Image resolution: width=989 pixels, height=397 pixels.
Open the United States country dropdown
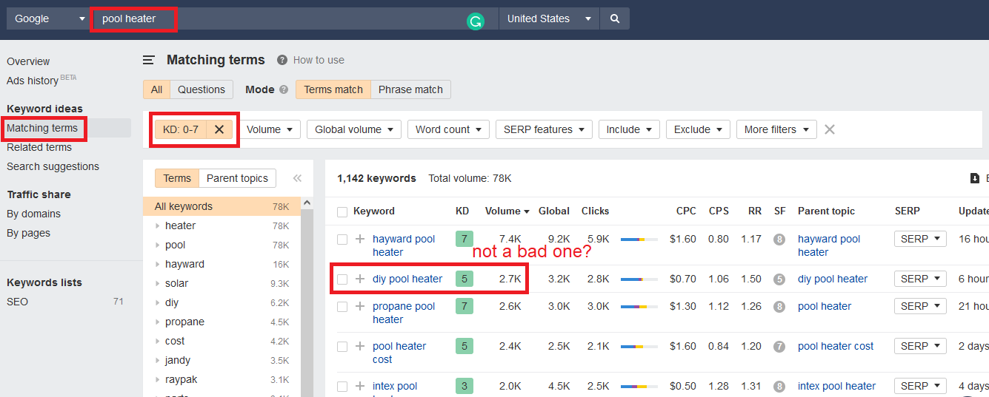(549, 18)
